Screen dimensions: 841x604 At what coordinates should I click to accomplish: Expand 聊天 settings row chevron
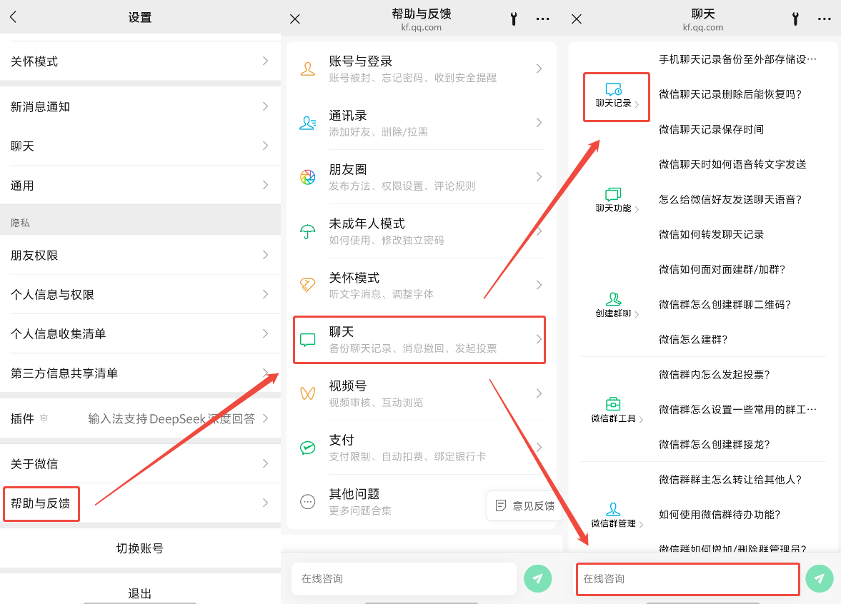tap(266, 146)
